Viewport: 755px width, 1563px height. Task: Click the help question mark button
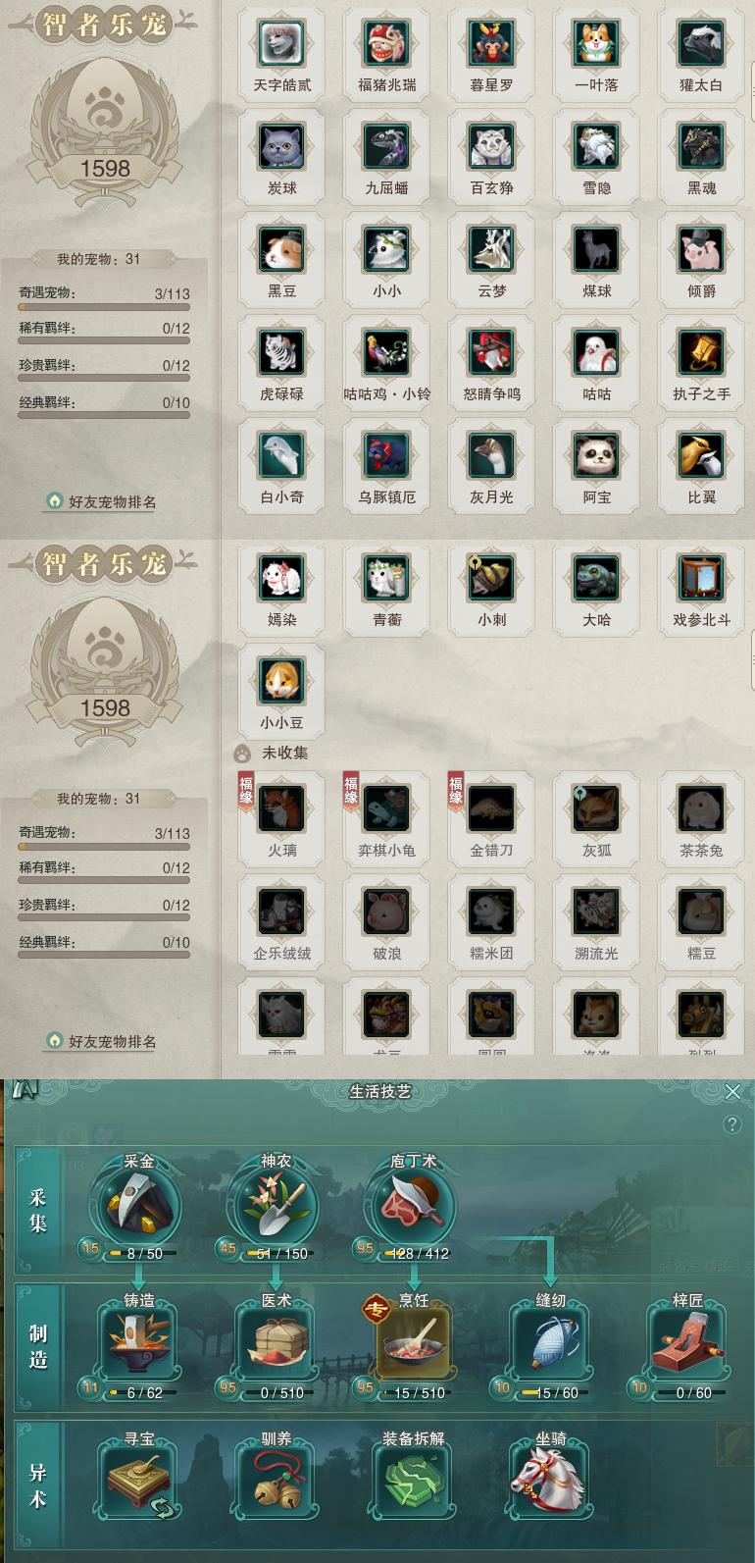click(x=732, y=1124)
